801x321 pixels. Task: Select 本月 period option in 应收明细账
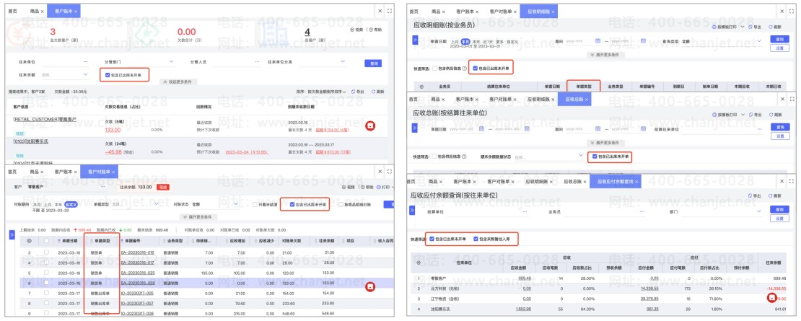[x=465, y=41]
